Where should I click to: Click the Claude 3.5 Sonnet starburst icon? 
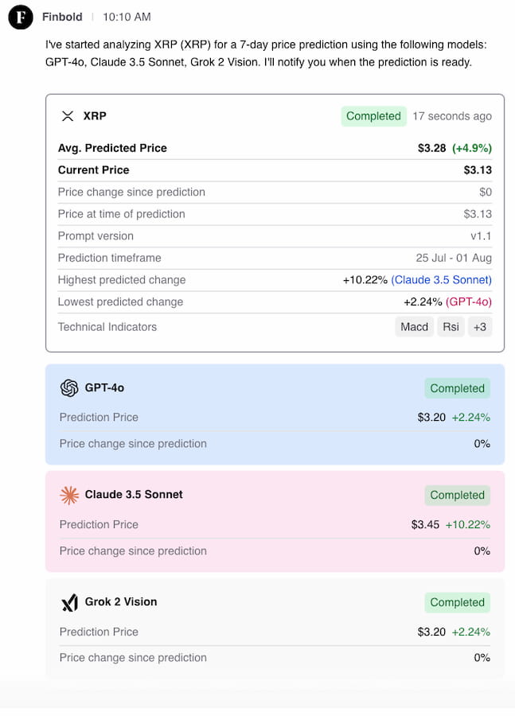(x=69, y=495)
